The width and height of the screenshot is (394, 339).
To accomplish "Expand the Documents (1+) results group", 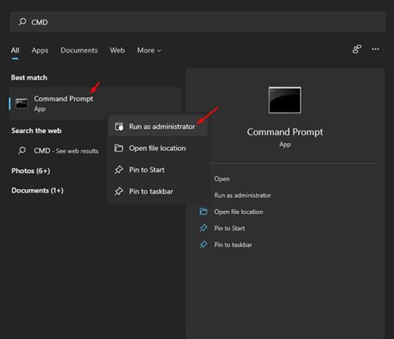I will coord(37,190).
